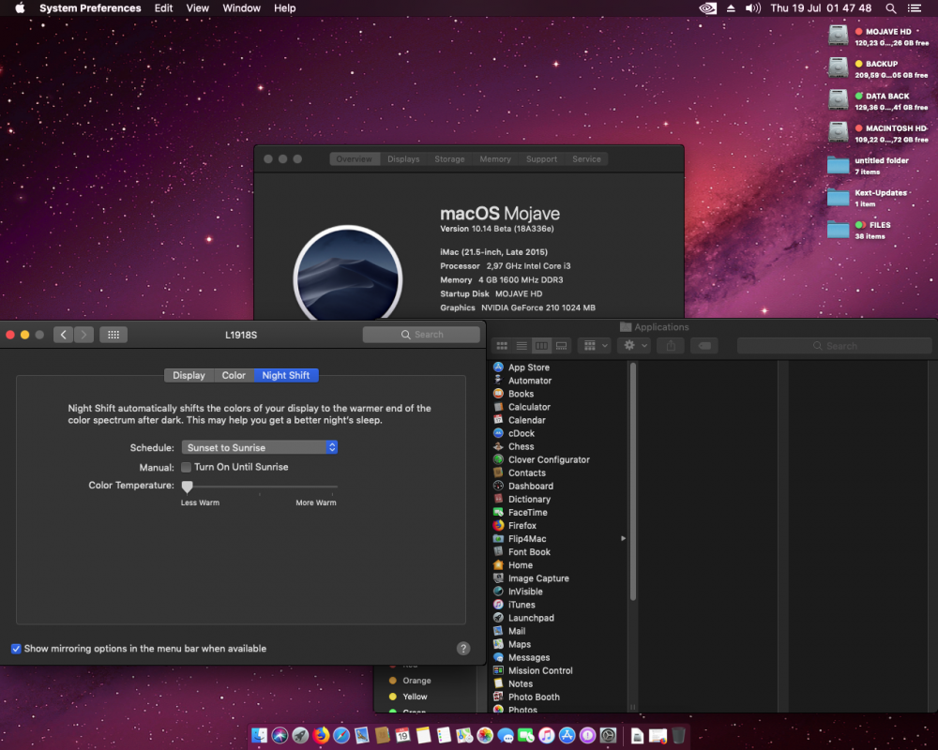The image size is (938, 750).
Task: Open the View menu
Action: point(197,8)
